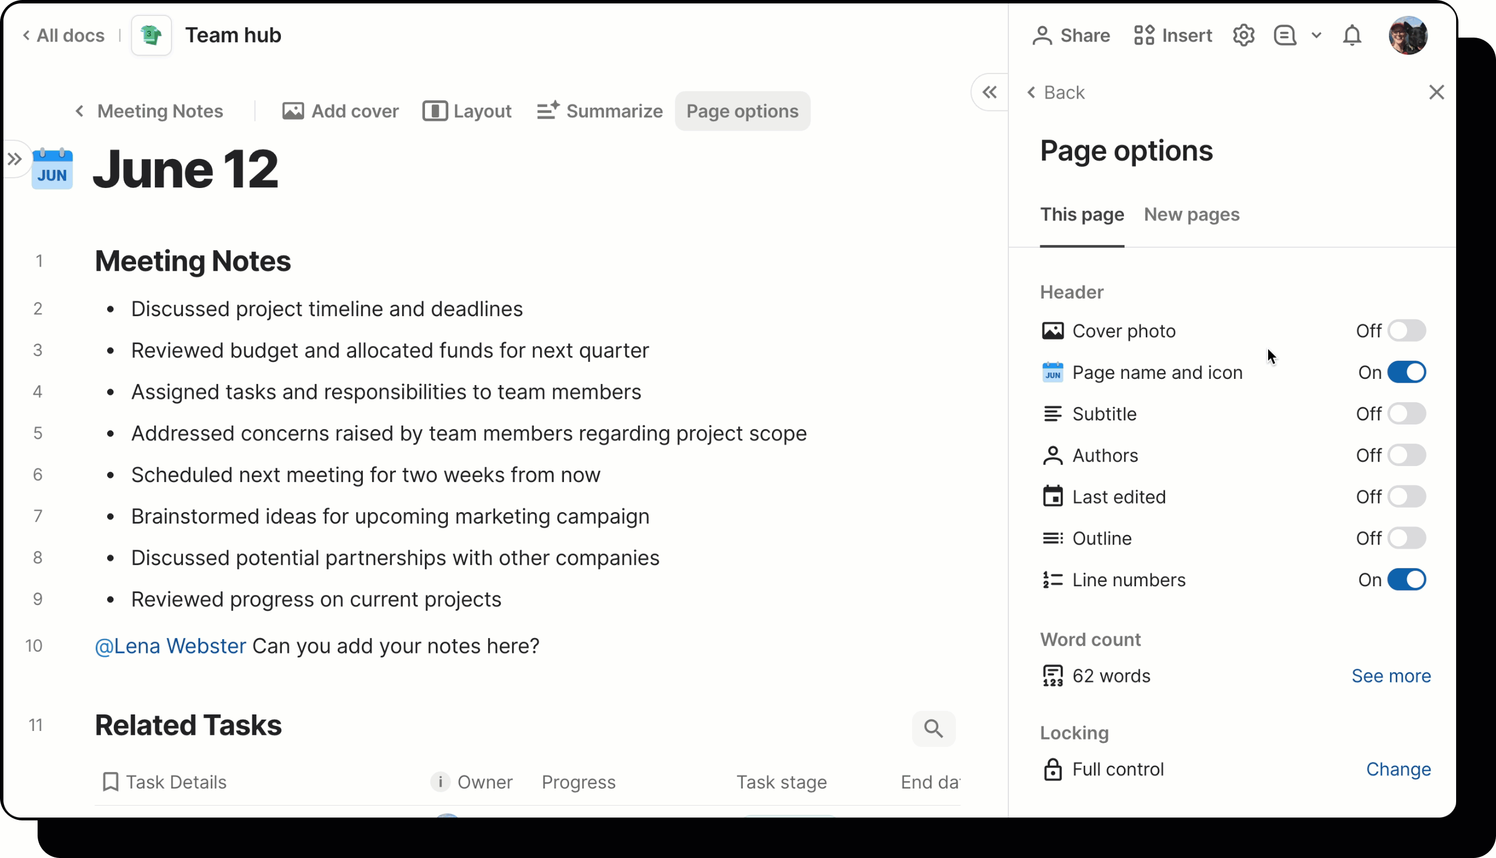
Task: Enable the Outline toggle
Action: (x=1407, y=538)
